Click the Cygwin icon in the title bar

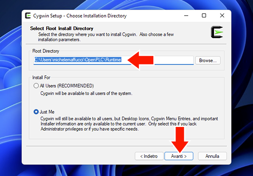point(28,16)
